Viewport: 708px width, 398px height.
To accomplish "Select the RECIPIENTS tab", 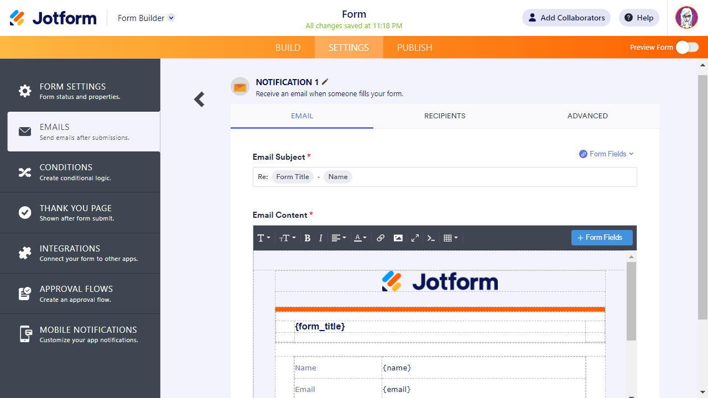I will (445, 116).
